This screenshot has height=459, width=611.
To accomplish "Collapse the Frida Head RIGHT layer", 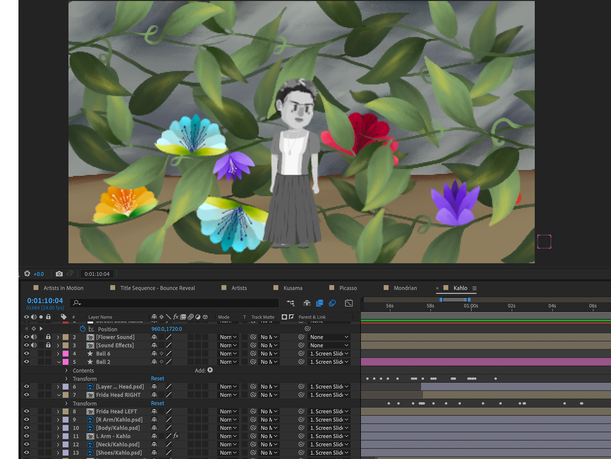I will 59,395.
